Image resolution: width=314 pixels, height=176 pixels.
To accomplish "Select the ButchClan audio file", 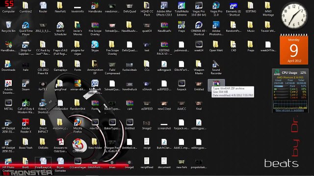I will tap(164, 144).
